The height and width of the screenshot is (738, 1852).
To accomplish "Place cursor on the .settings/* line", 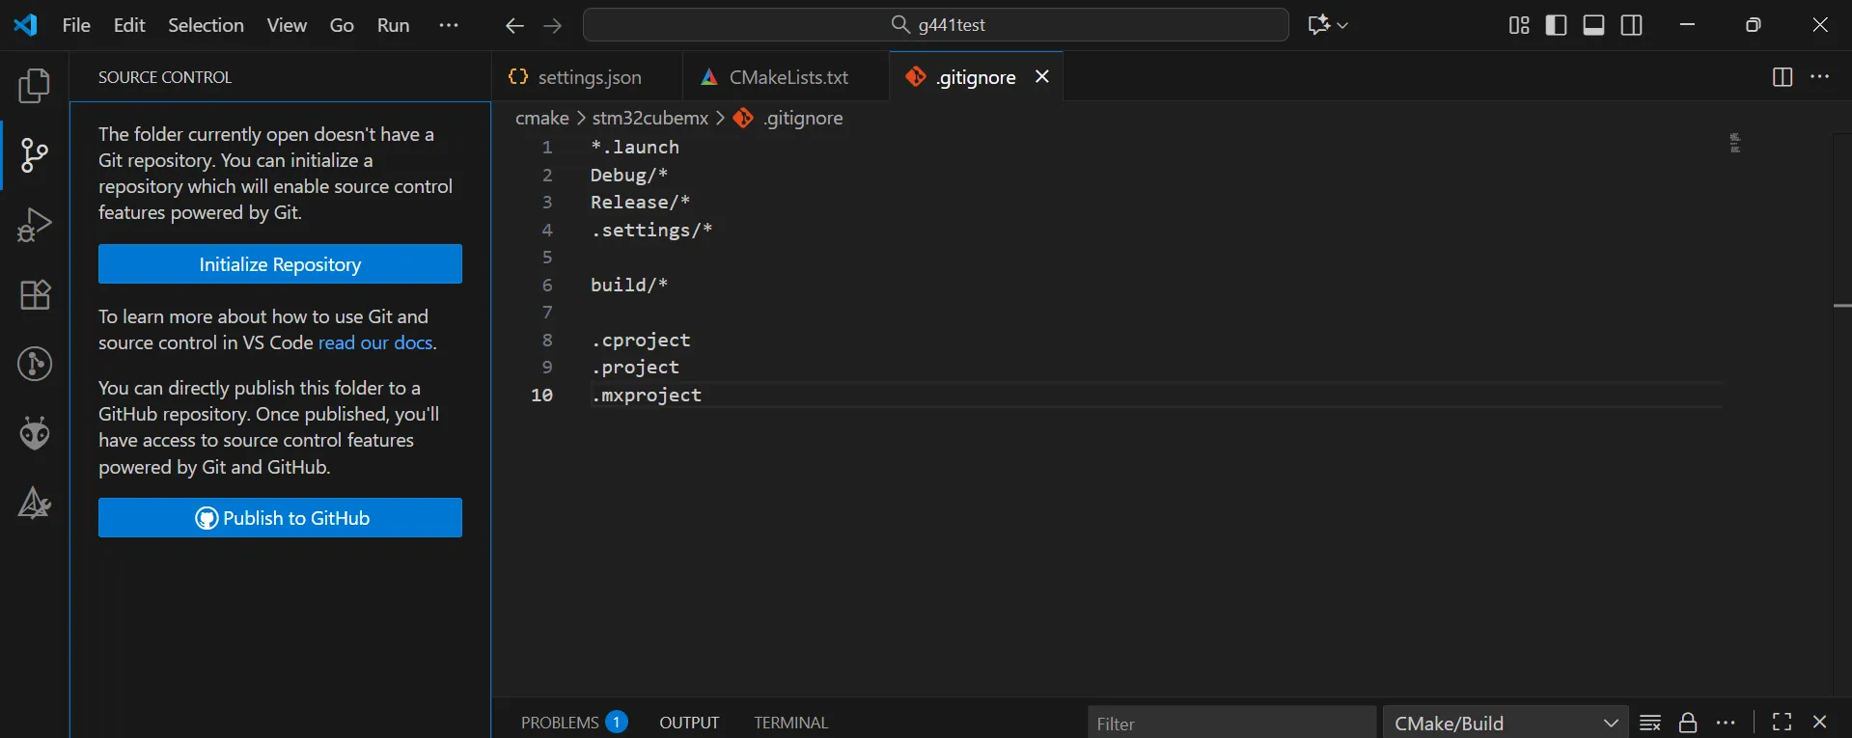I will tap(651, 231).
